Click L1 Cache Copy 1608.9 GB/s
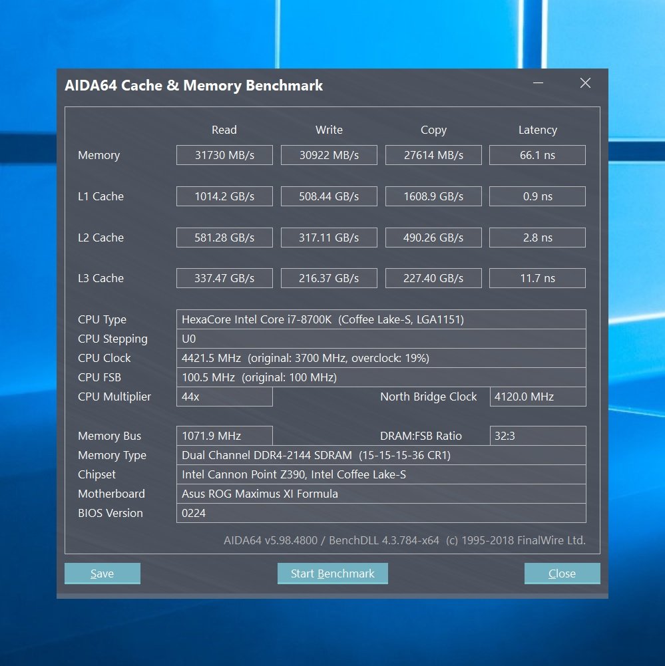This screenshot has height=666, width=665. (433, 196)
